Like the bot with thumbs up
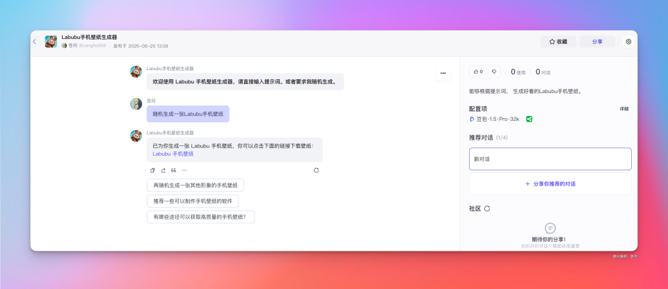 click(x=478, y=72)
